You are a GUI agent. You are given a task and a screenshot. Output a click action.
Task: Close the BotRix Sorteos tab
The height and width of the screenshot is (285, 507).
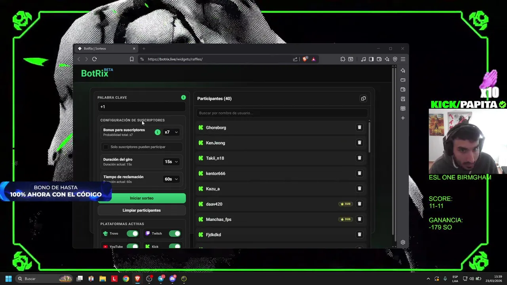click(134, 49)
